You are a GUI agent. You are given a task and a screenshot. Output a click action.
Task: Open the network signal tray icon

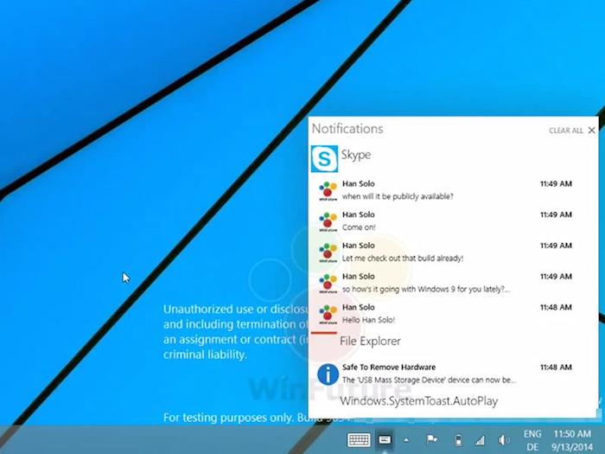click(x=481, y=439)
